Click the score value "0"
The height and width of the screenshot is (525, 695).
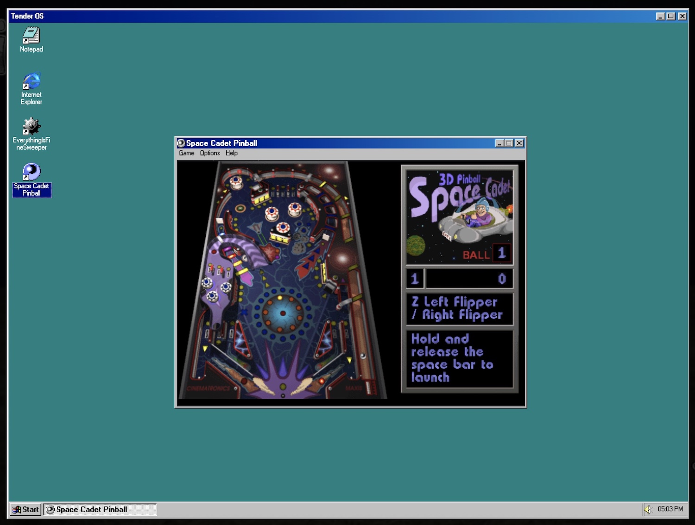[502, 279]
